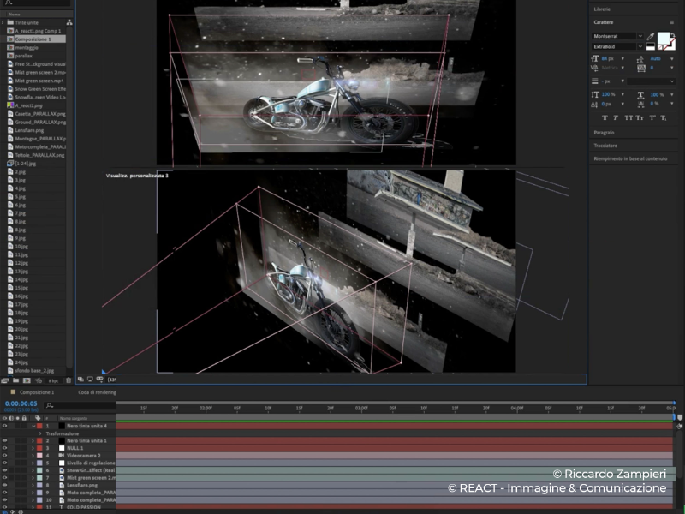Image resolution: width=685 pixels, height=514 pixels.
Task: Open the leading Auto dropdown arrow
Action: point(672,58)
